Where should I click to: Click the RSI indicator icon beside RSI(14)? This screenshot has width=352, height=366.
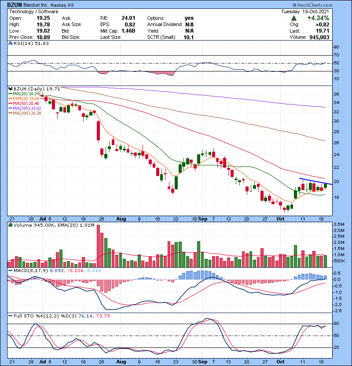(x=10, y=43)
